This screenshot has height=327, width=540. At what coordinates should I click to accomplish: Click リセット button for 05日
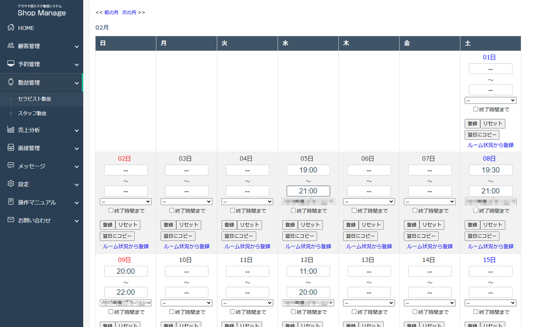click(x=310, y=225)
